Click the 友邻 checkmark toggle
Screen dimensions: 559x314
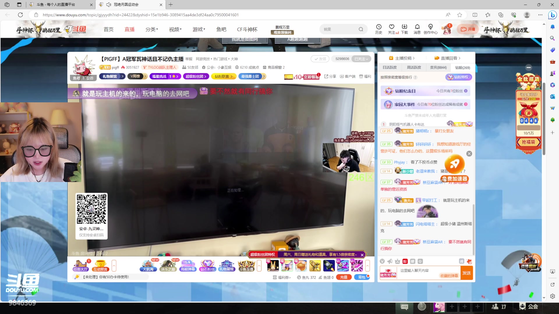point(320,59)
